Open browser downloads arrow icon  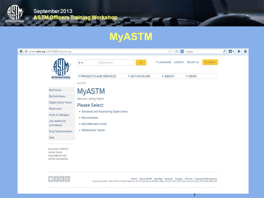239,51
